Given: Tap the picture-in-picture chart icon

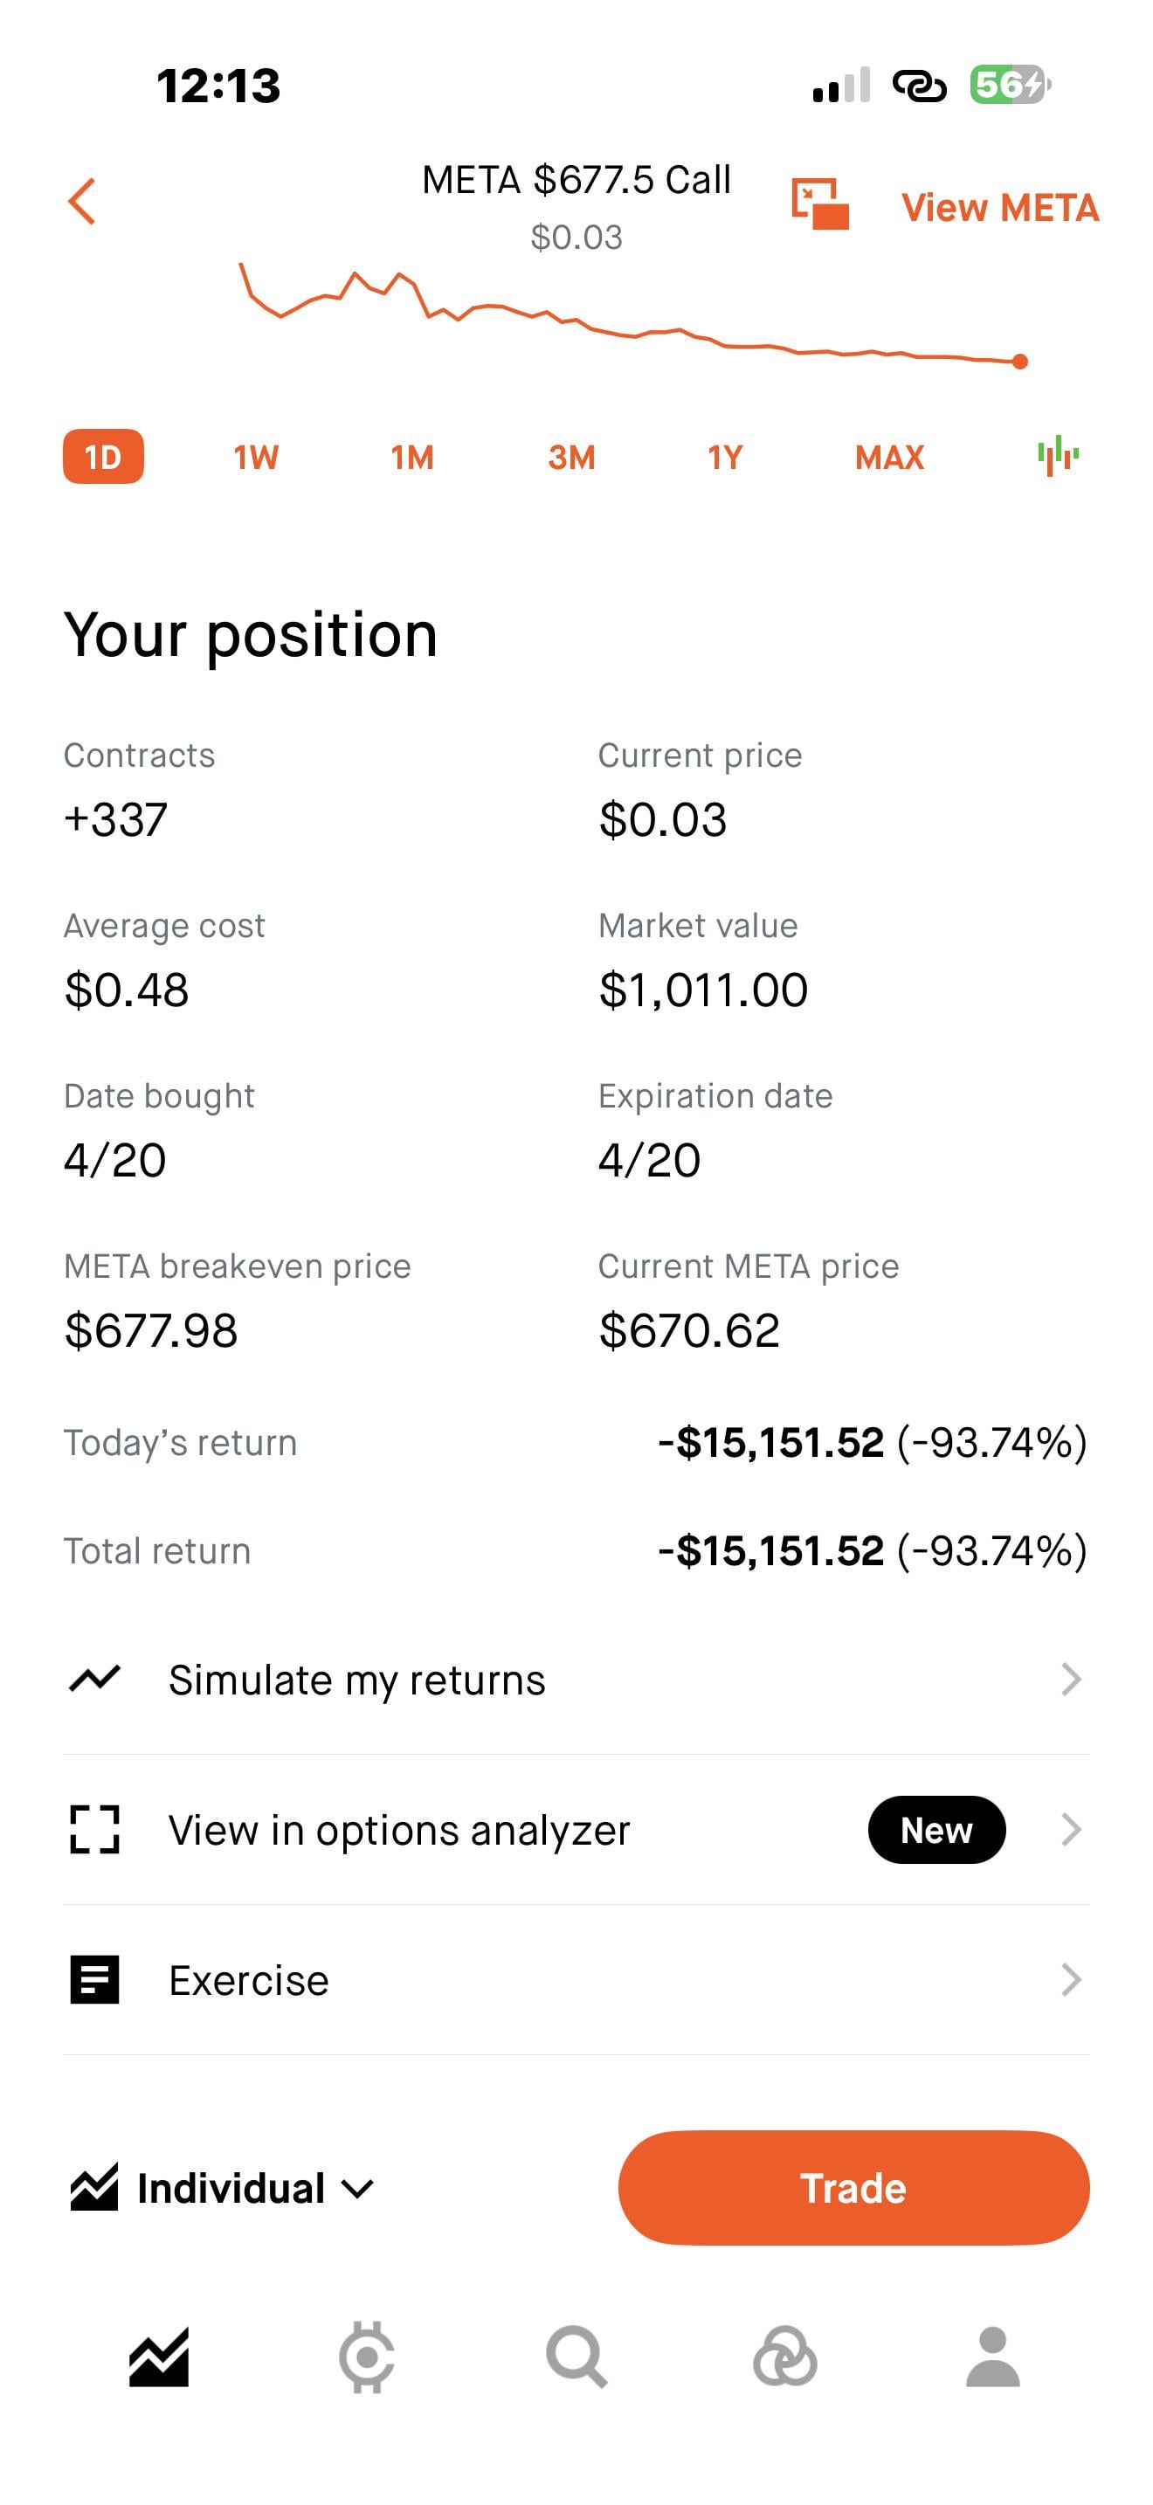Looking at the screenshot, I should 819,204.
